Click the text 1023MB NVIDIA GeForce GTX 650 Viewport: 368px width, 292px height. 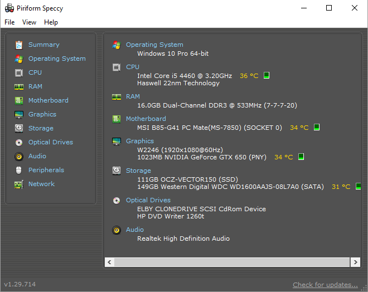(192, 157)
